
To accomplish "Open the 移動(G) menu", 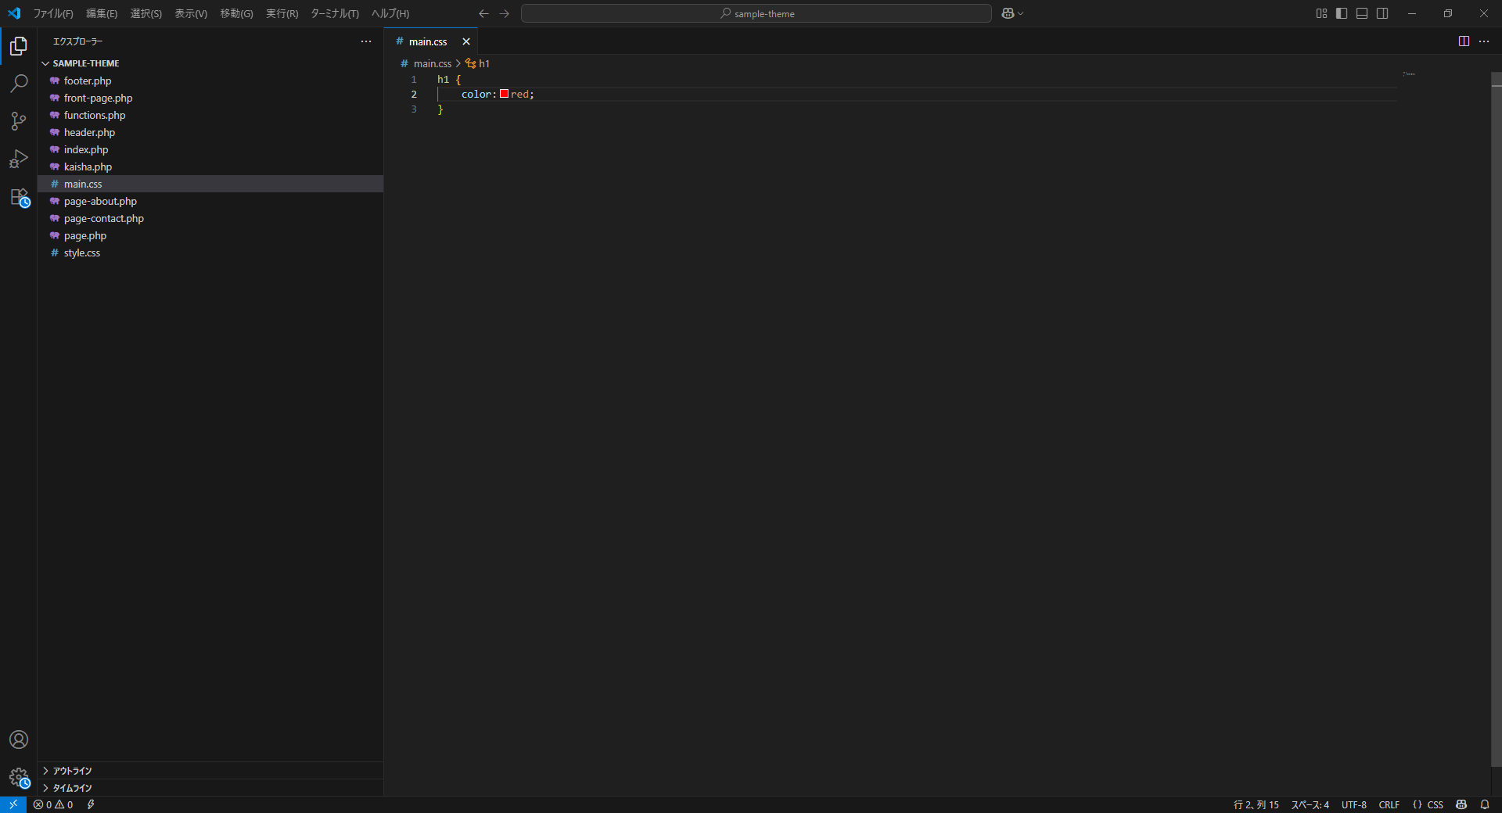I will coord(236,13).
